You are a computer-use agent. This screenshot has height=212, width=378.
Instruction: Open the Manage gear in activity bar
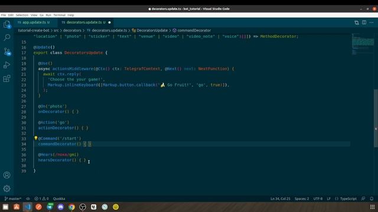[x=6, y=188]
